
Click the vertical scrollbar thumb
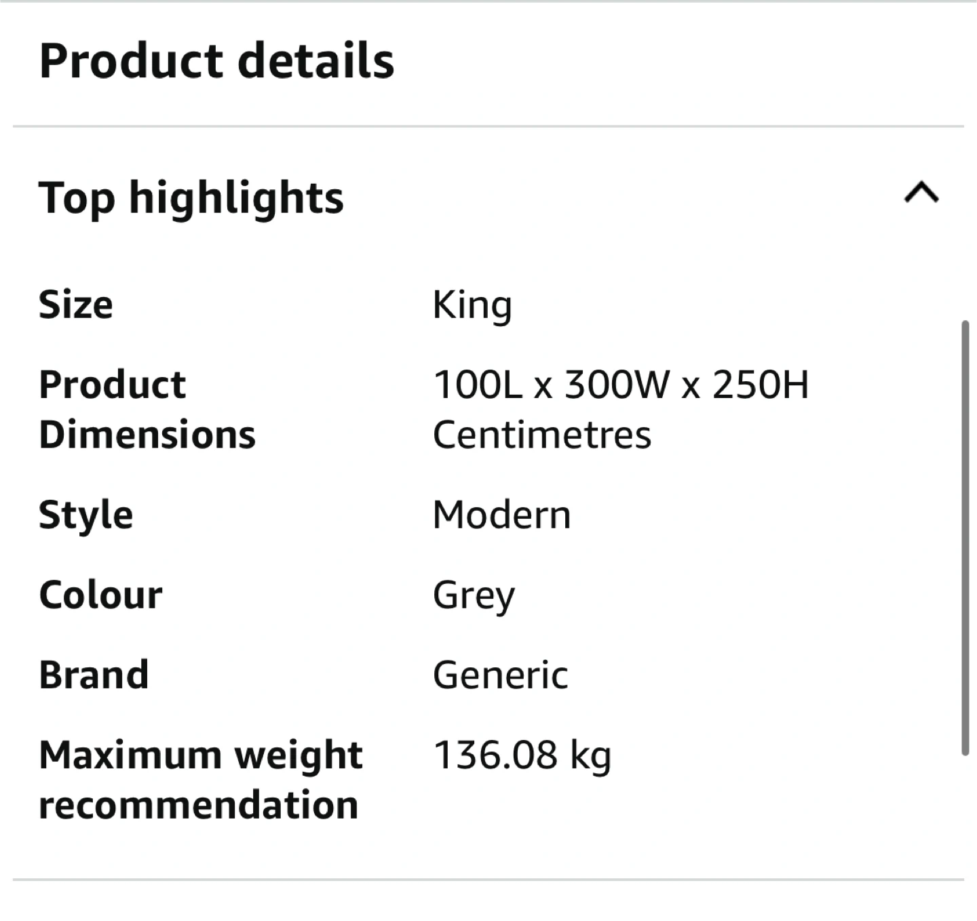965,536
